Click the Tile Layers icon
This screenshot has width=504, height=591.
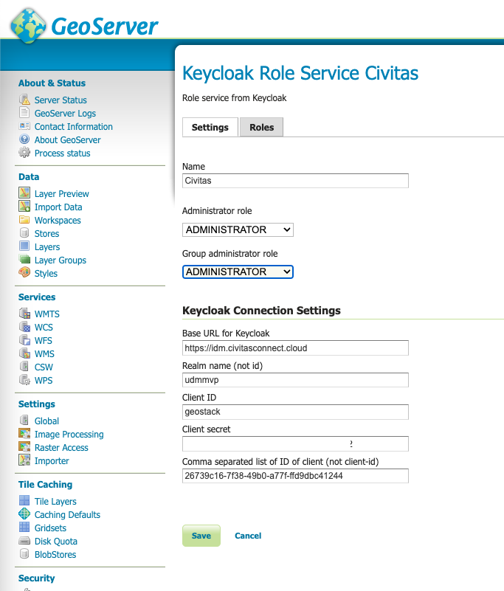pyautogui.click(x=24, y=500)
